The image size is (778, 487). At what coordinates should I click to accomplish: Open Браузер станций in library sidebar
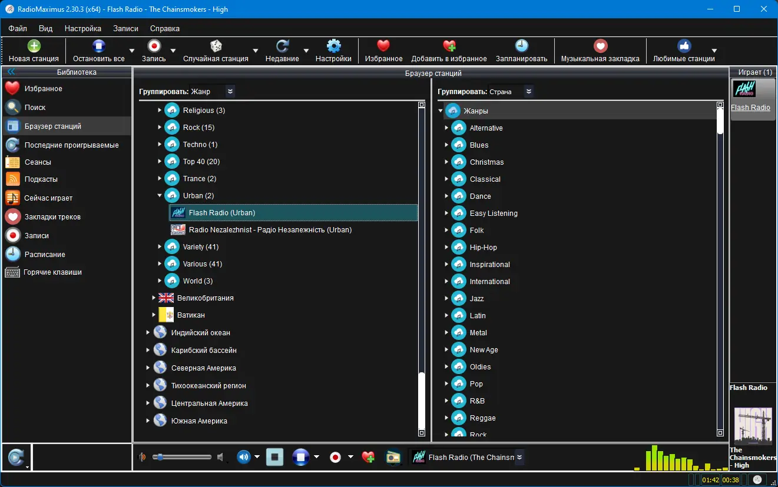[66, 126]
